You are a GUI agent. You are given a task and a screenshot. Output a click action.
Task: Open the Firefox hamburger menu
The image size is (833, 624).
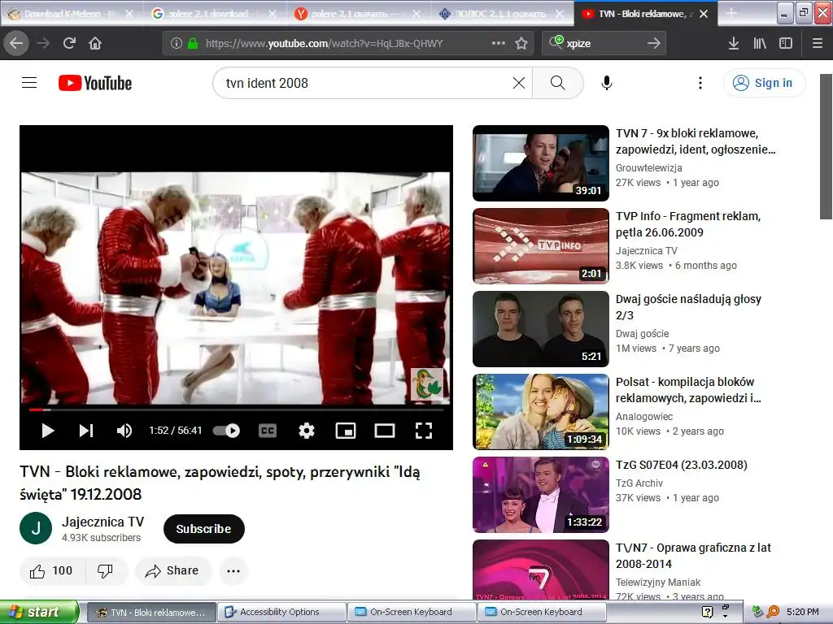pyautogui.click(x=818, y=43)
